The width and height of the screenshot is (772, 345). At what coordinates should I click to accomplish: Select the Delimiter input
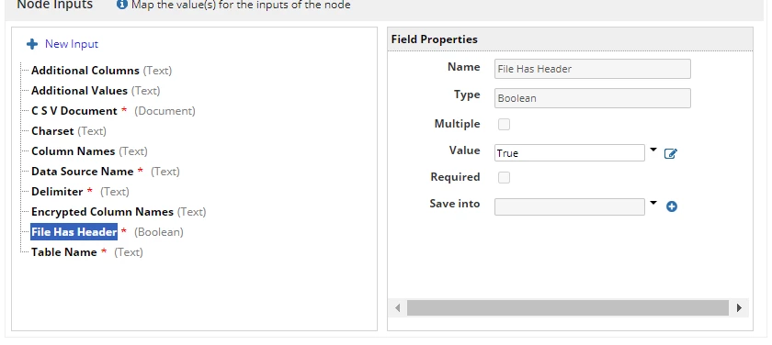[57, 192]
